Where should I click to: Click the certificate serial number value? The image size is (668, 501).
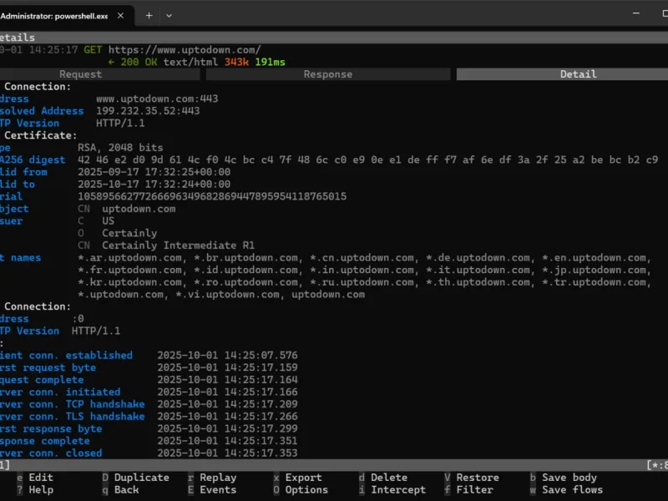click(x=212, y=197)
